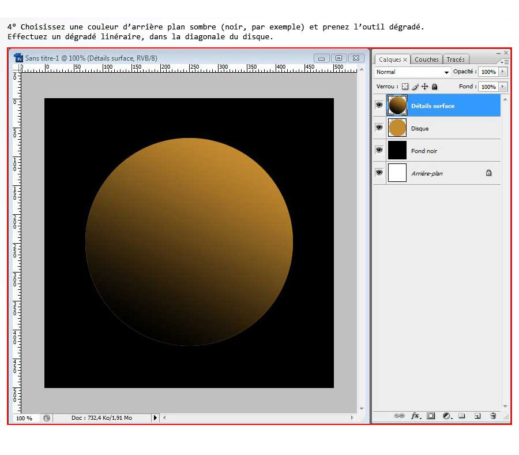The height and width of the screenshot is (455, 519).
Task: Create a new layer group folder
Action: [x=462, y=416]
